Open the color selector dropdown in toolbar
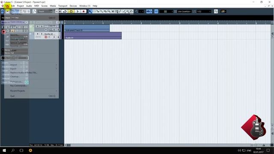This screenshot has height=154, width=274. (223, 12)
